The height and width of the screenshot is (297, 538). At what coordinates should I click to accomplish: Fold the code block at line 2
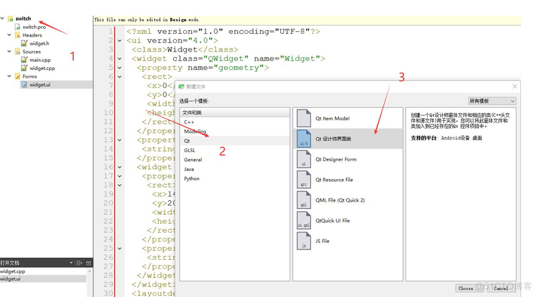click(x=119, y=40)
